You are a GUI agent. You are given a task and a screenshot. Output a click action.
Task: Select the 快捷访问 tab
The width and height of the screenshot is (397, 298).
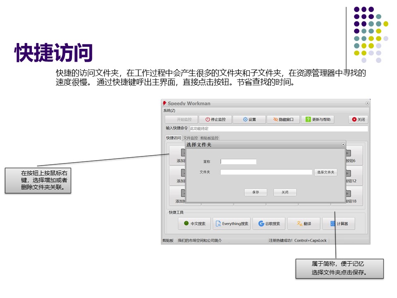pyautogui.click(x=173, y=138)
